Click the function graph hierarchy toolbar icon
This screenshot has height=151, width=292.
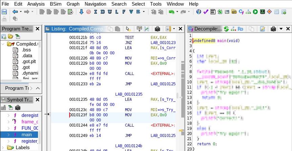tap(248, 12)
